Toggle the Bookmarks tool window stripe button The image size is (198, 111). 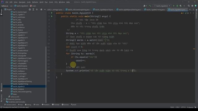1,88
